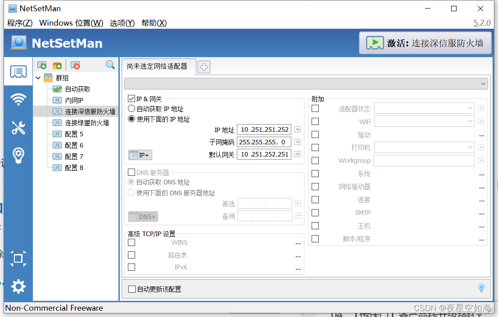Click into the Workgroup text field

[x=424, y=161]
